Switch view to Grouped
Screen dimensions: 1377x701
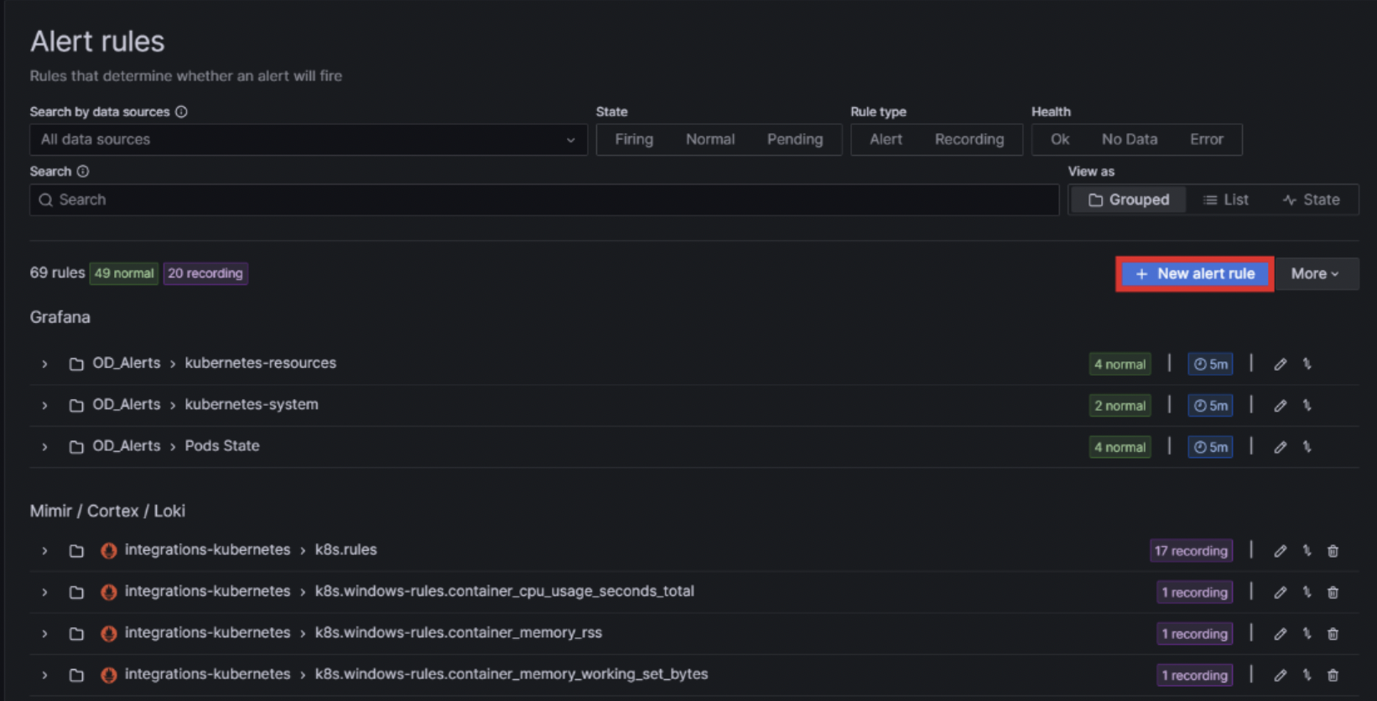click(1129, 200)
